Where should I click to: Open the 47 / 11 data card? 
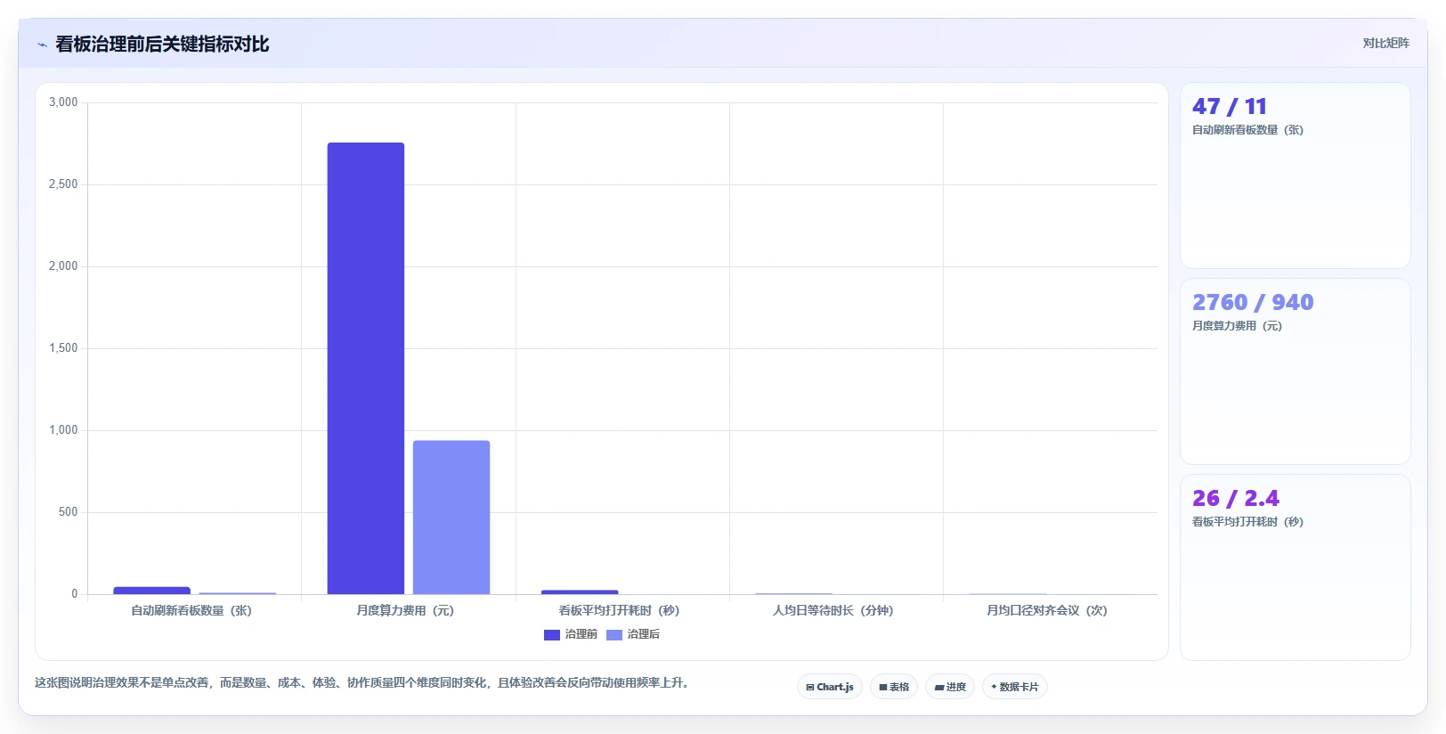tap(1296, 175)
